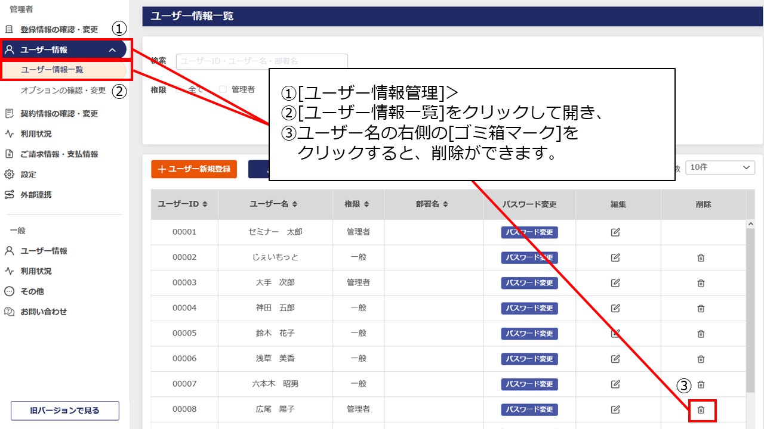Sort table by ユーザー名 column header
764x429 pixels.
[x=275, y=204]
